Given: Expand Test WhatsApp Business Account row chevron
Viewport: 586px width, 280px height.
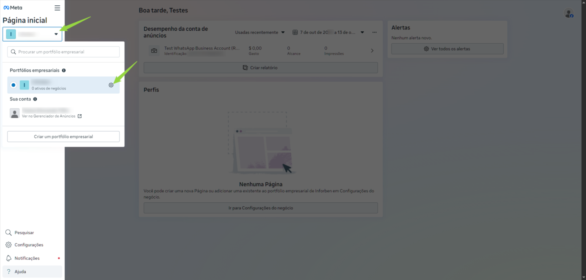Looking at the screenshot, I should tap(372, 51).
